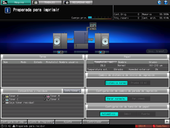
Task: Open the Info tóner panel
Action: [x=72, y=91]
